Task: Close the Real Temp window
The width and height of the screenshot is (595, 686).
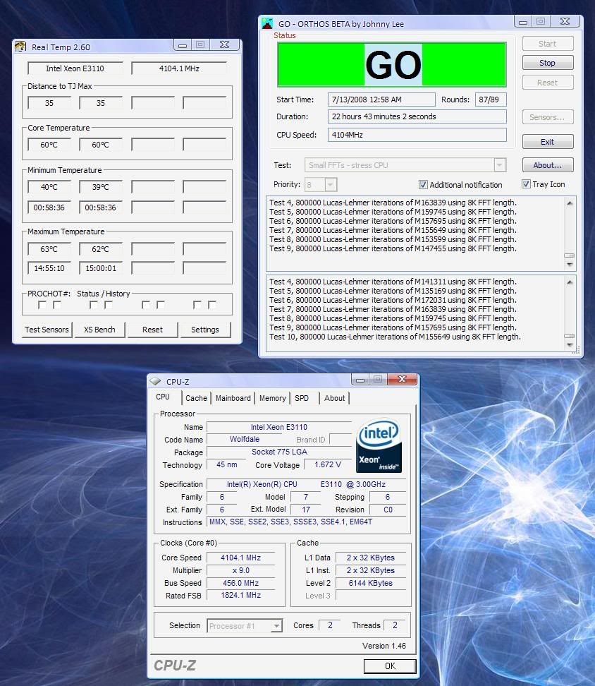Action: tap(224, 44)
